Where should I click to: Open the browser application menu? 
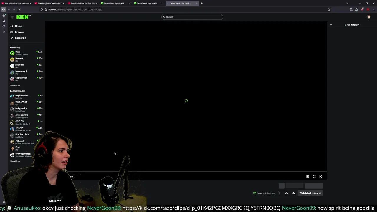coord(373,9)
